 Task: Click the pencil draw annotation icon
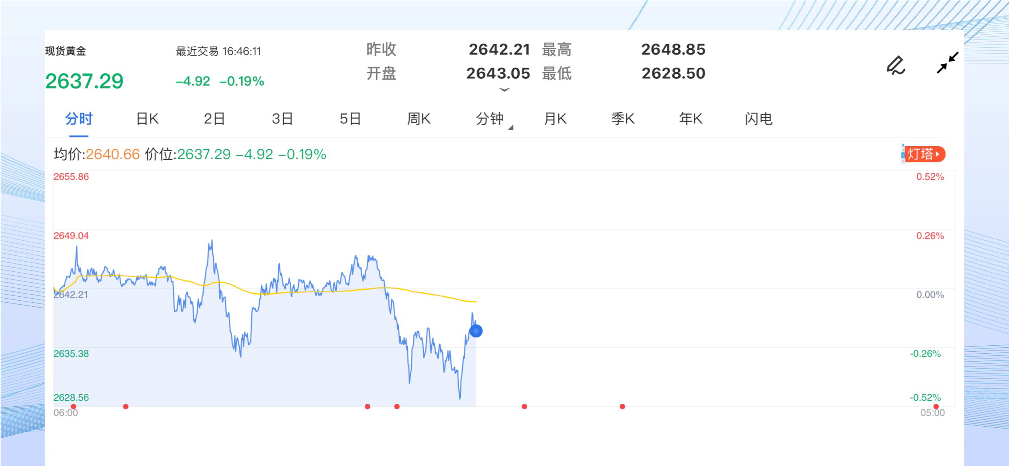coord(896,65)
